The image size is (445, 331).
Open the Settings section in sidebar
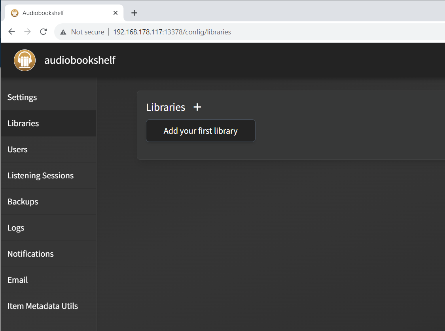(x=22, y=97)
